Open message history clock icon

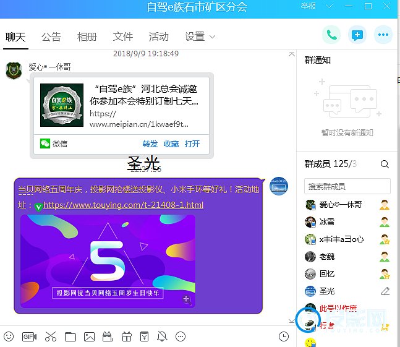[x=284, y=336]
